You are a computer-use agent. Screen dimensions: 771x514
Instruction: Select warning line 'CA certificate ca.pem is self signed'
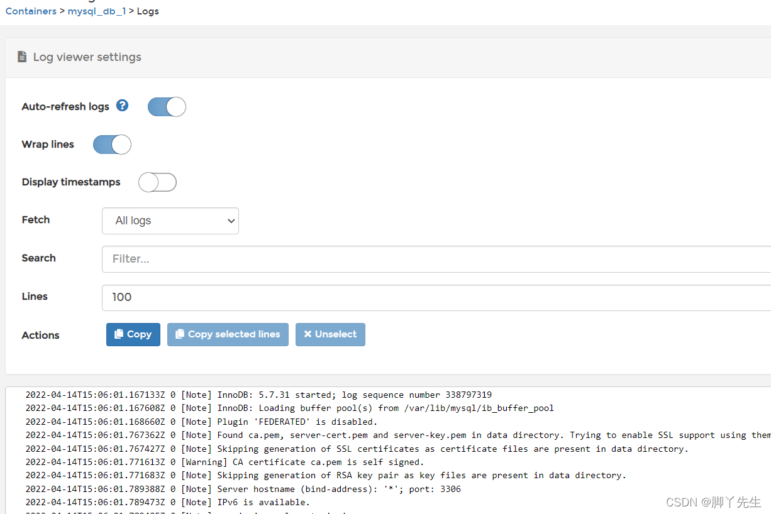pyautogui.click(x=225, y=462)
